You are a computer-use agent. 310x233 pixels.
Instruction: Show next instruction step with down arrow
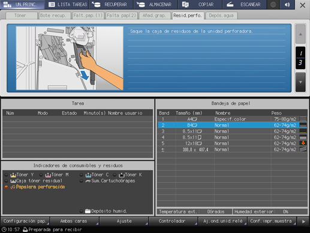pyautogui.click(x=300, y=82)
